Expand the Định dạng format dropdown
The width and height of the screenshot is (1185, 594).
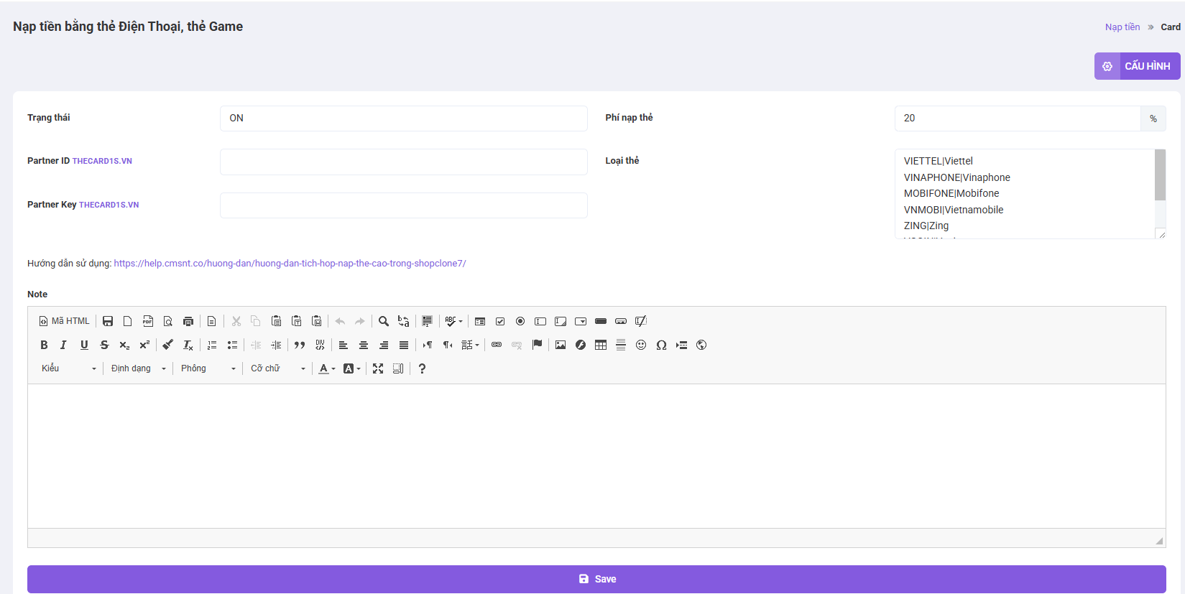point(138,368)
